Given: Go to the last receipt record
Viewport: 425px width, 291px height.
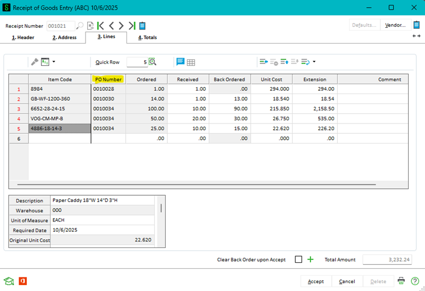Looking at the screenshot, I should tap(131, 26).
